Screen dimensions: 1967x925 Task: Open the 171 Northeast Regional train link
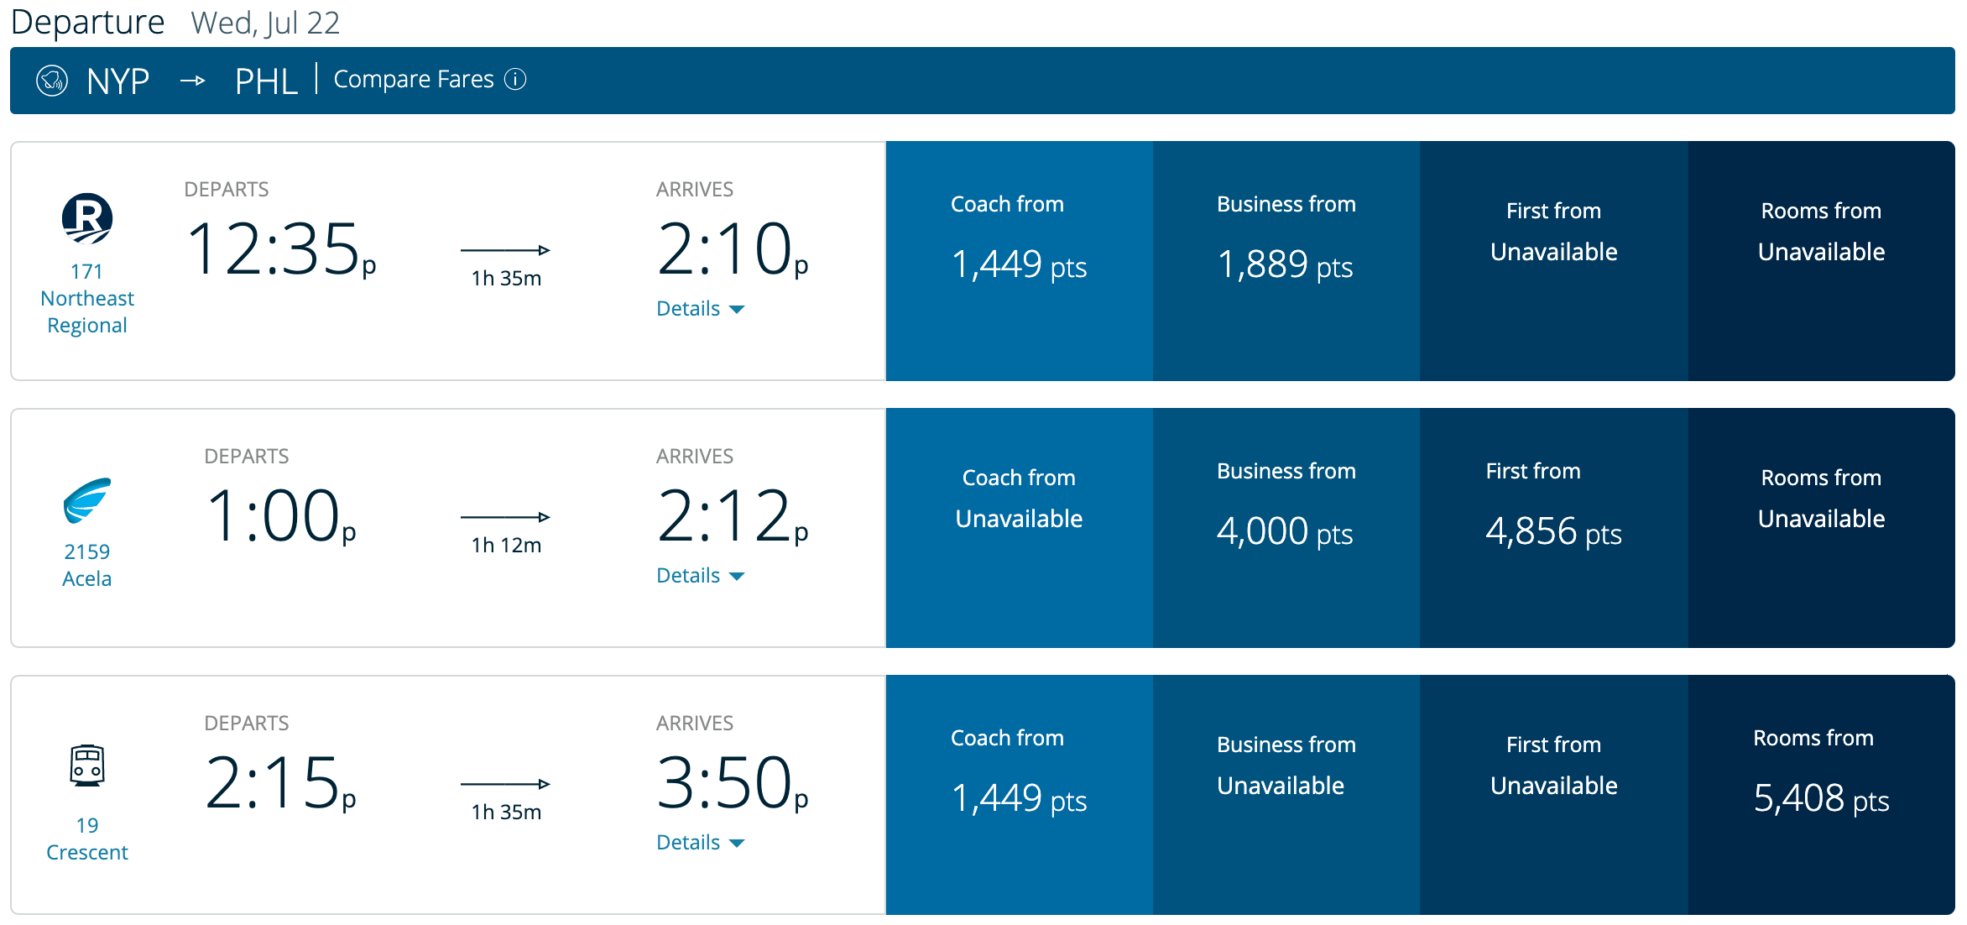tap(87, 299)
